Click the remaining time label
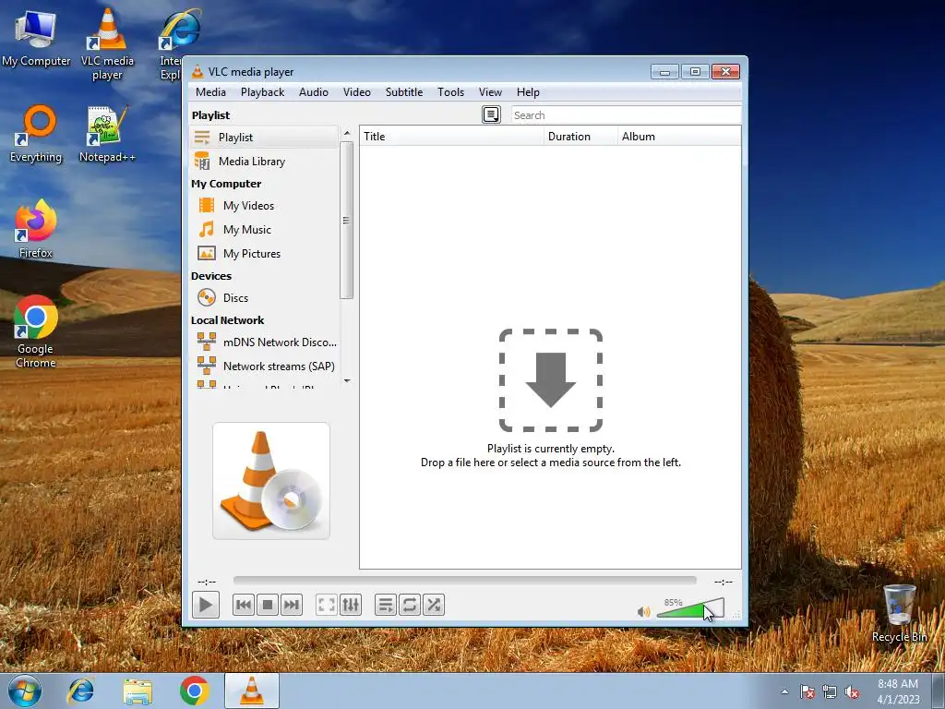Image resolution: width=945 pixels, height=709 pixels. click(x=724, y=582)
